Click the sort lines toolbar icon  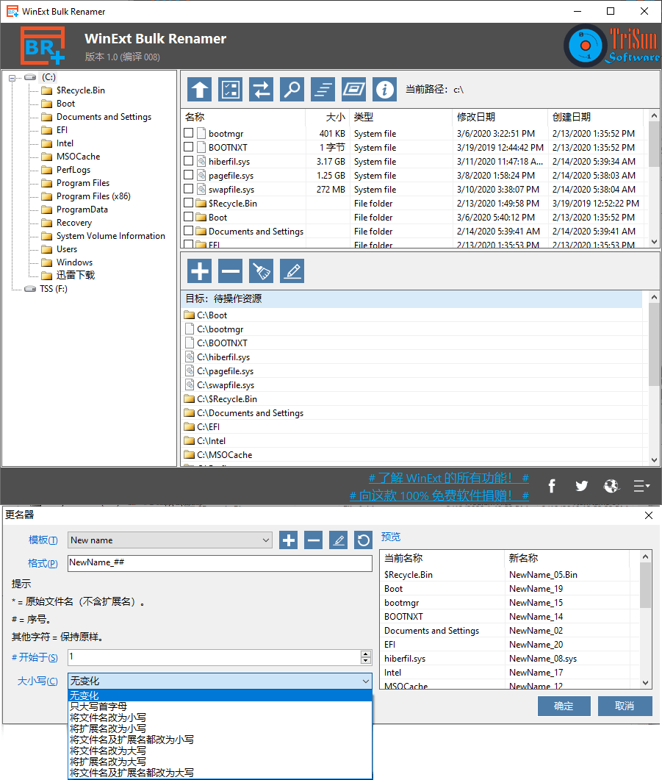323,90
